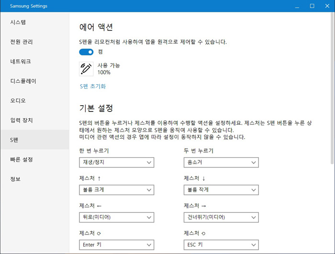Minimize the Samsung Settings window
The height and width of the screenshot is (254, 335).
click(297, 6)
